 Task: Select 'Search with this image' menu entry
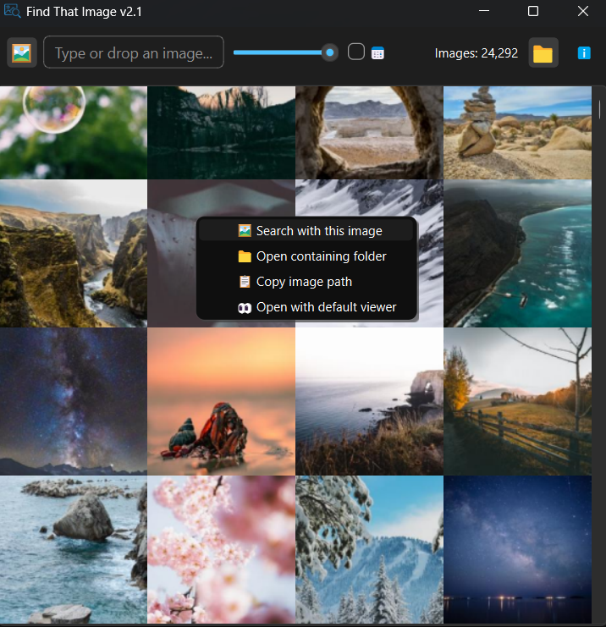306,231
